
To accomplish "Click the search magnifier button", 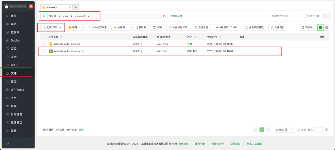I will pos(326,16).
